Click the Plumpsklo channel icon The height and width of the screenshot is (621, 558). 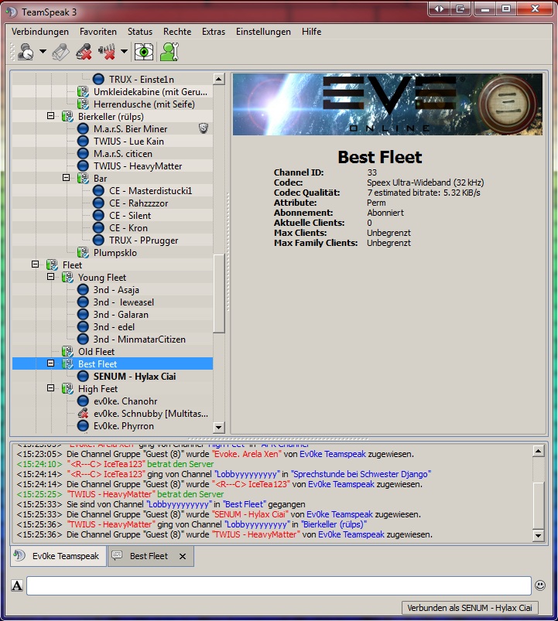pos(83,253)
